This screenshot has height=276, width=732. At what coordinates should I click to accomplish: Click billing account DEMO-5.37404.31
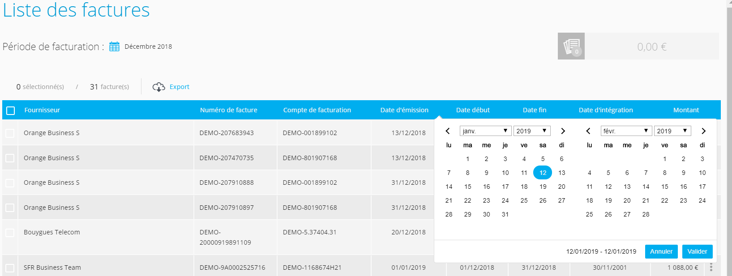click(309, 232)
